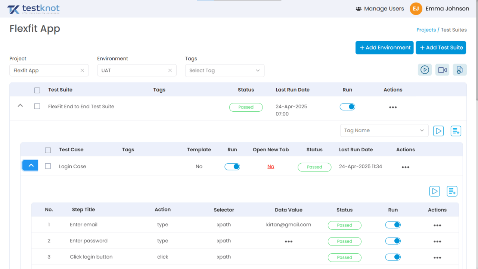Open the Manage Users menu item

point(380,9)
